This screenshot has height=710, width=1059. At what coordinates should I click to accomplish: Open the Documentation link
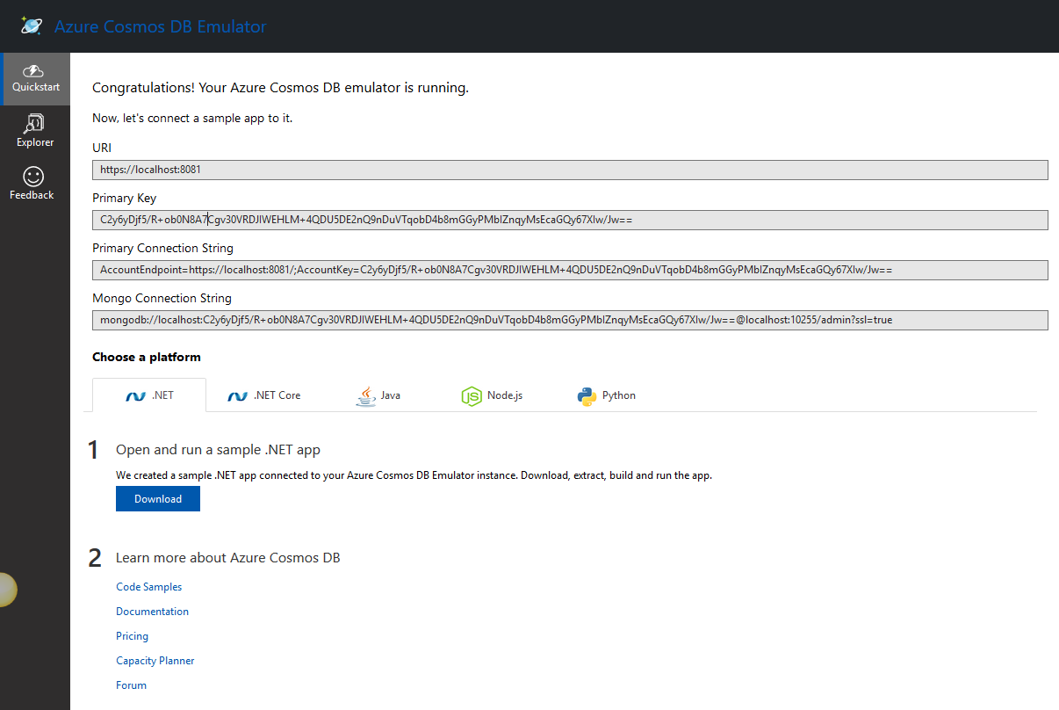pos(152,612)
